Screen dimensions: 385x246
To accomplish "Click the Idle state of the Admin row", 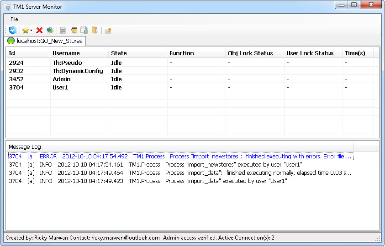I will (x=116, y=79).
